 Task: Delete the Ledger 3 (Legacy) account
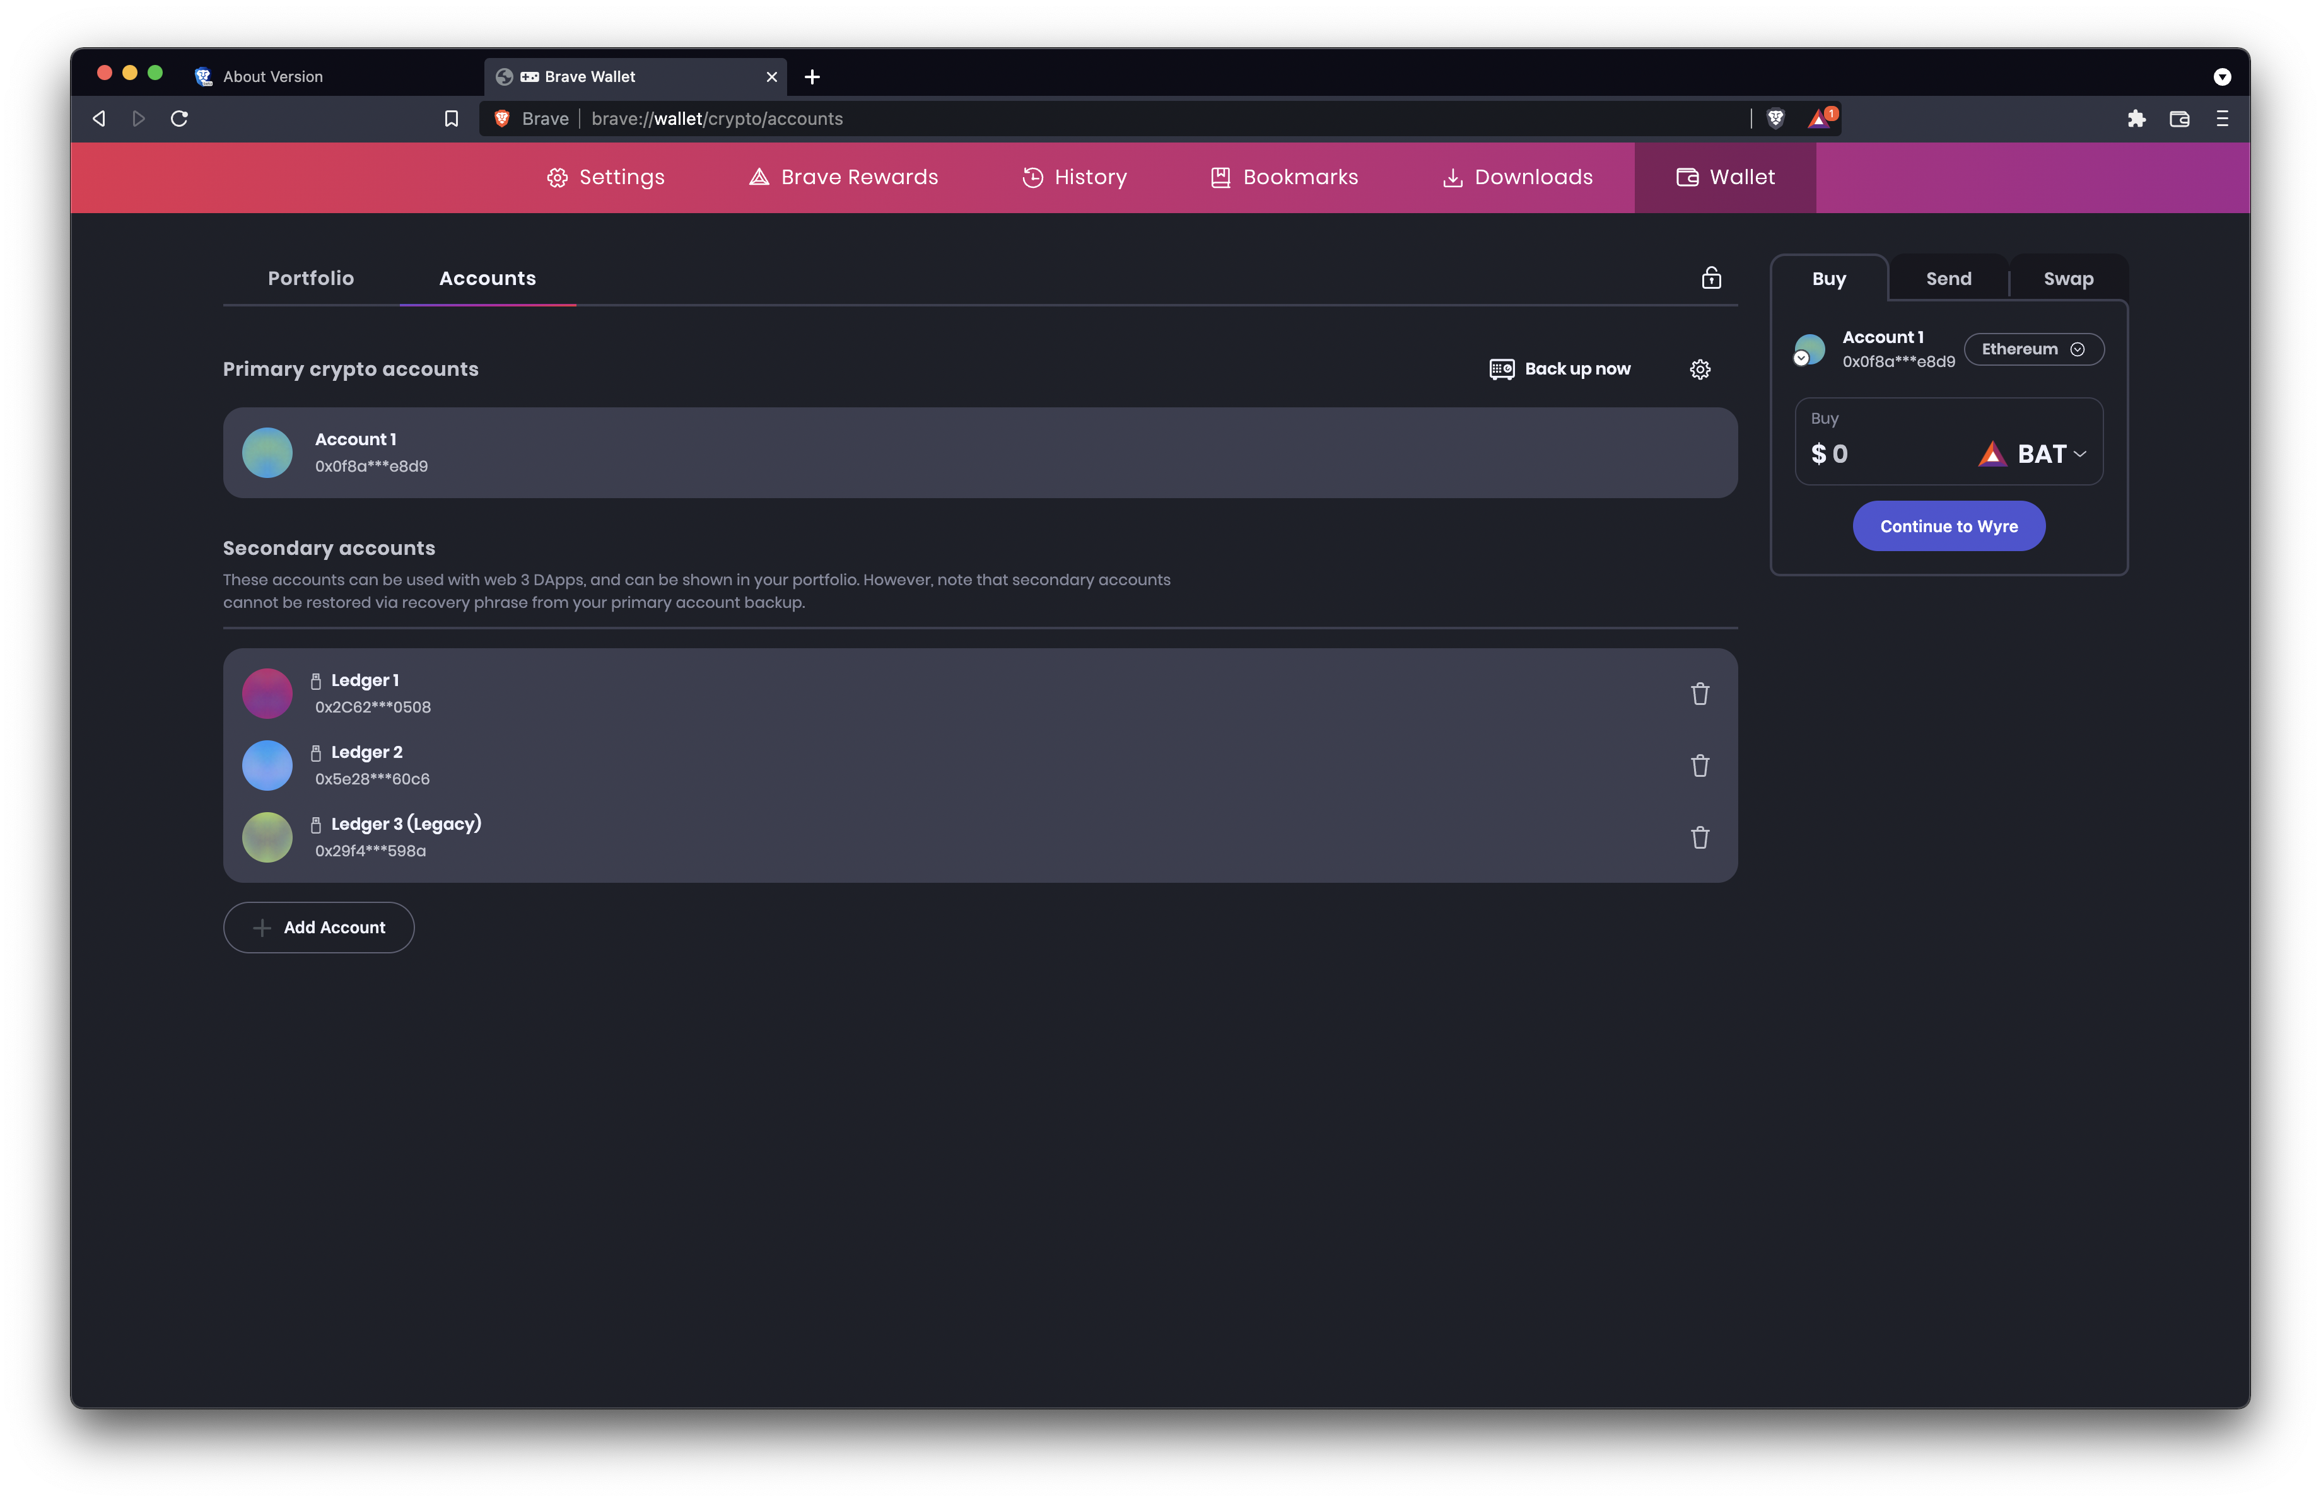pos(1700,838)
